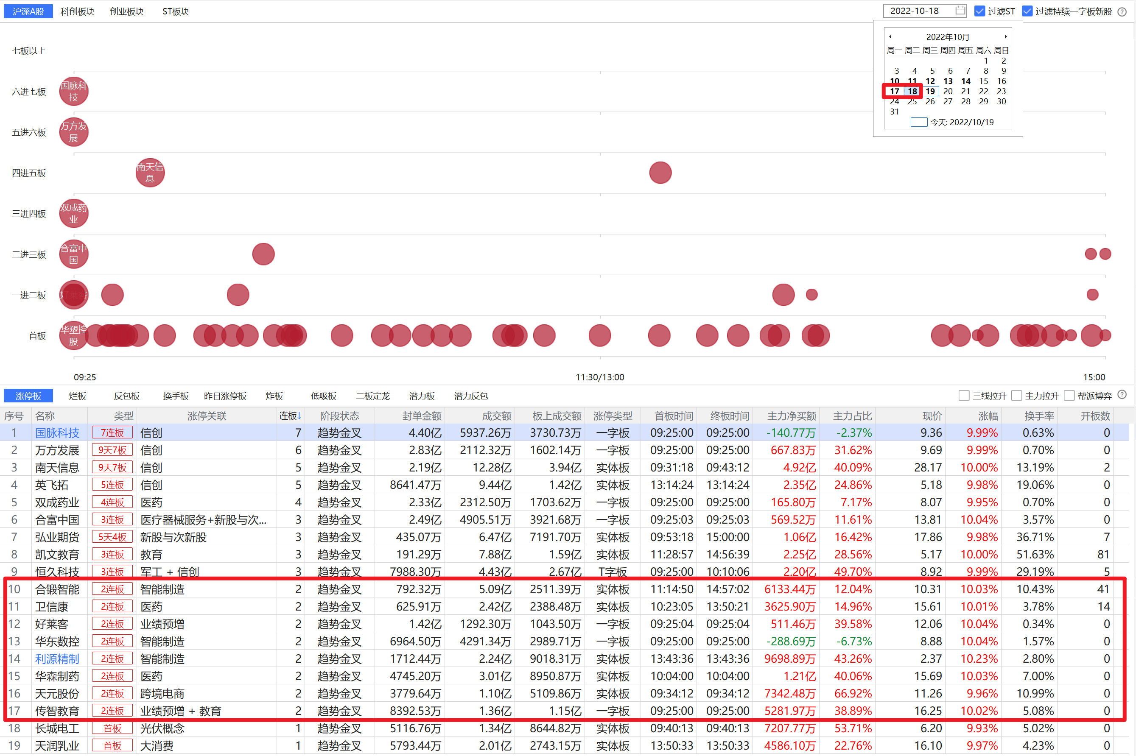Click the 南天信息 bubble in 四进五板 row
The image size is (1136, 756).
tap(150, 173)
